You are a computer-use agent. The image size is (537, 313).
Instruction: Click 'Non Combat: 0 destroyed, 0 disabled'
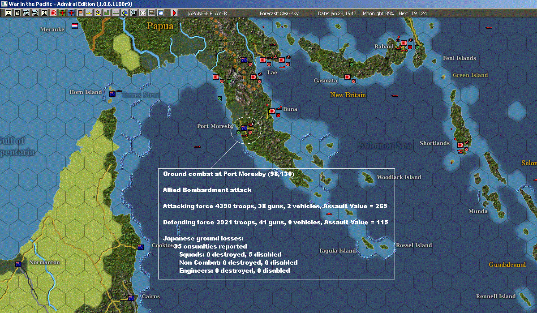point(238,263)
